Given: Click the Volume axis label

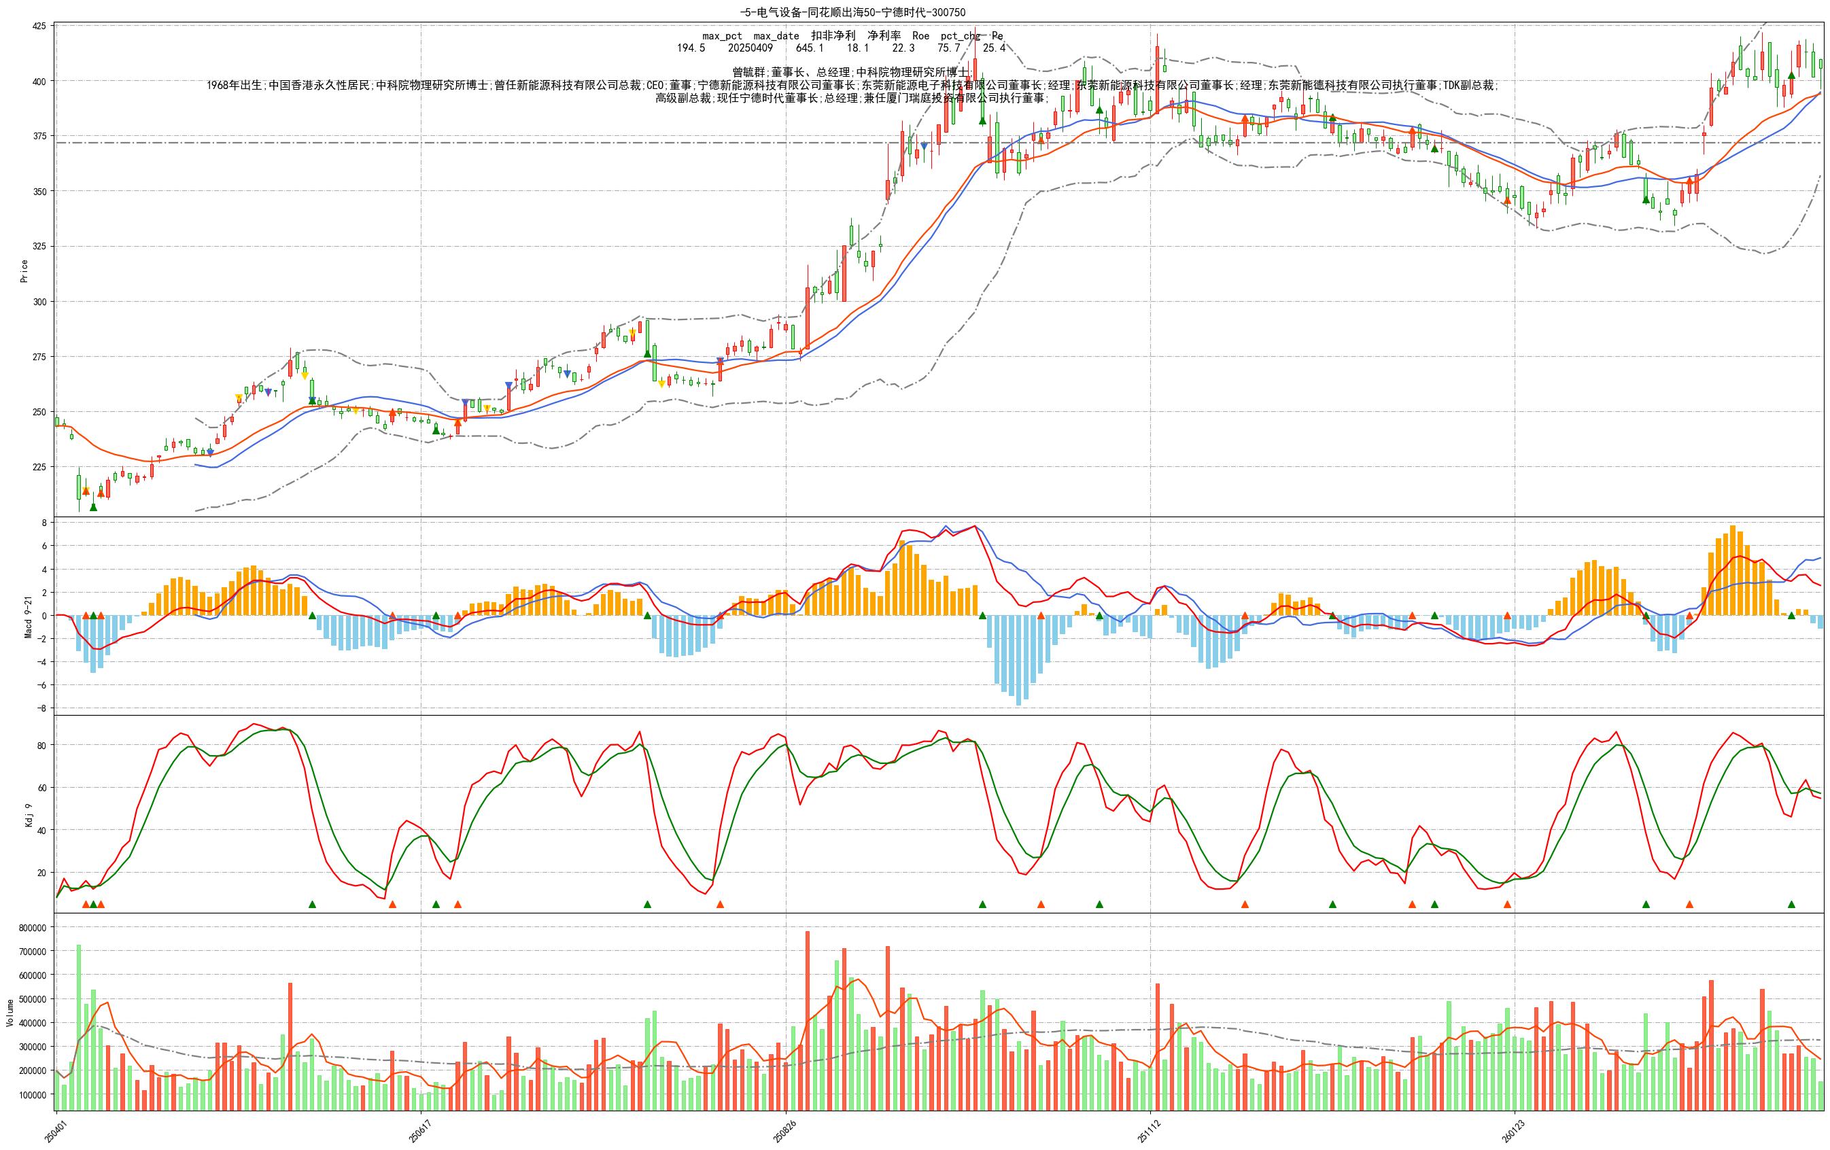Looking at the screenshot, I should coord(10,1013).
